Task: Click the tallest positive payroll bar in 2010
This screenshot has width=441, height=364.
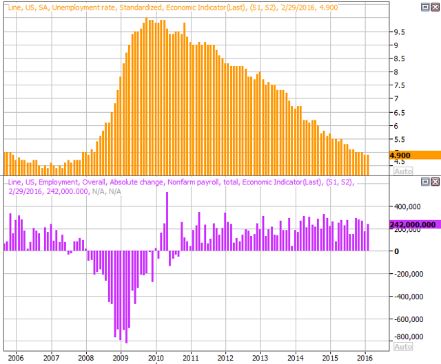Action: tap(167, 222)
